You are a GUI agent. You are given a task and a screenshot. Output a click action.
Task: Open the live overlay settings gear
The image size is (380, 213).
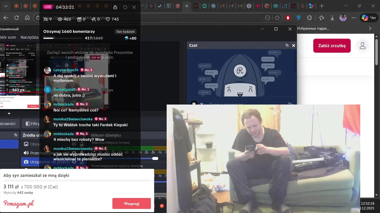click(x=125, y=7)
